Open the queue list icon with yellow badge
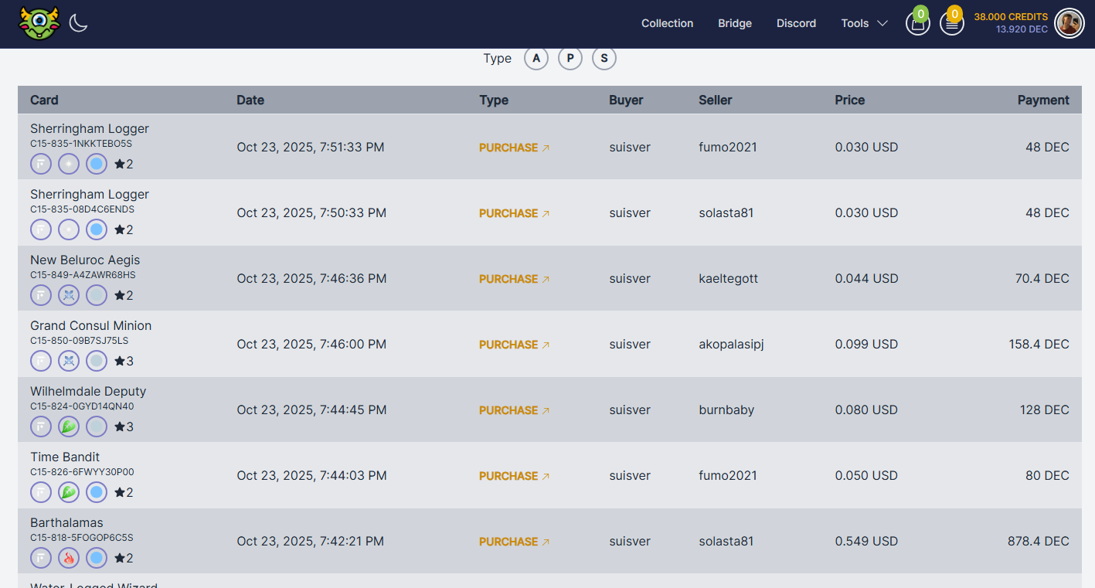The height and width of the screenshot is (588, 1095). coord(951,24)
